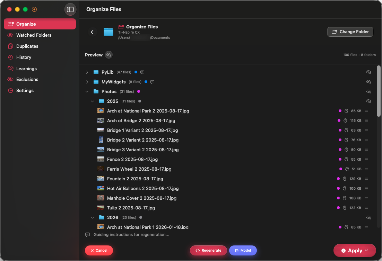The width and height of the screenshot is (382, 261).
Task: Click the hand icon on Fountain 2 row
Action: tap(345, 179)
